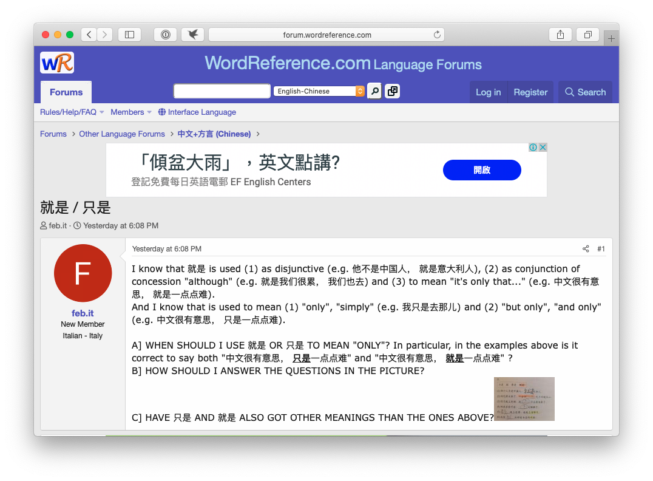The image size is (653, 481).
Task: Show all tabs overview button
Action: coord(587,35)
